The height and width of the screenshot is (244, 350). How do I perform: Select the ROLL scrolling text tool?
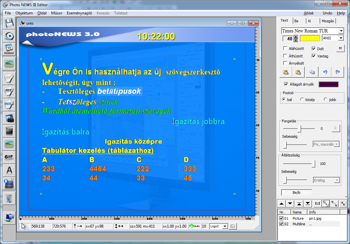9,104
